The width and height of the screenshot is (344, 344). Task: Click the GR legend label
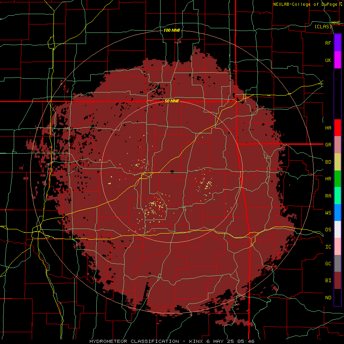328,145
